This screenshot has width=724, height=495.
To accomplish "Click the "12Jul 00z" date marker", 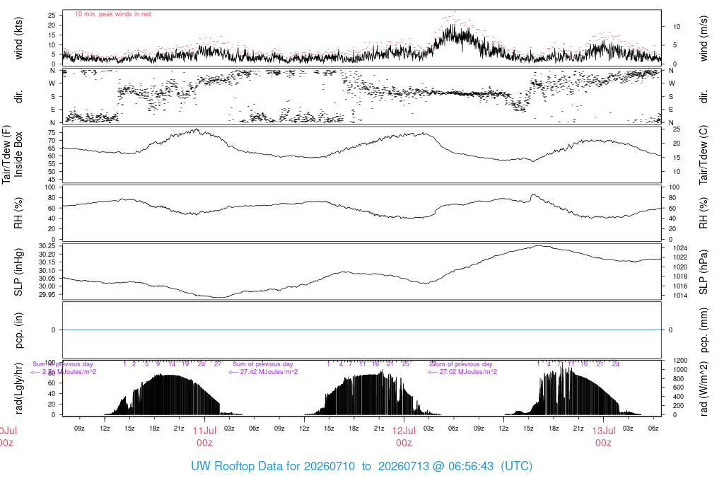I will (x=404, y=437).
